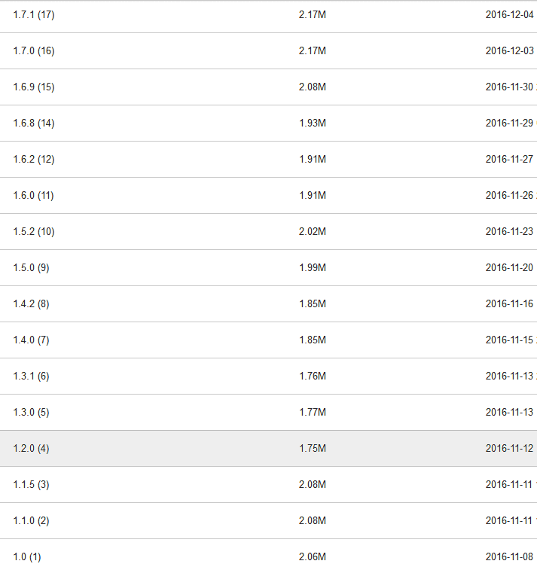Select the 1.6.8 (14) version
The image size is (537, 567).
click(34, 123)
